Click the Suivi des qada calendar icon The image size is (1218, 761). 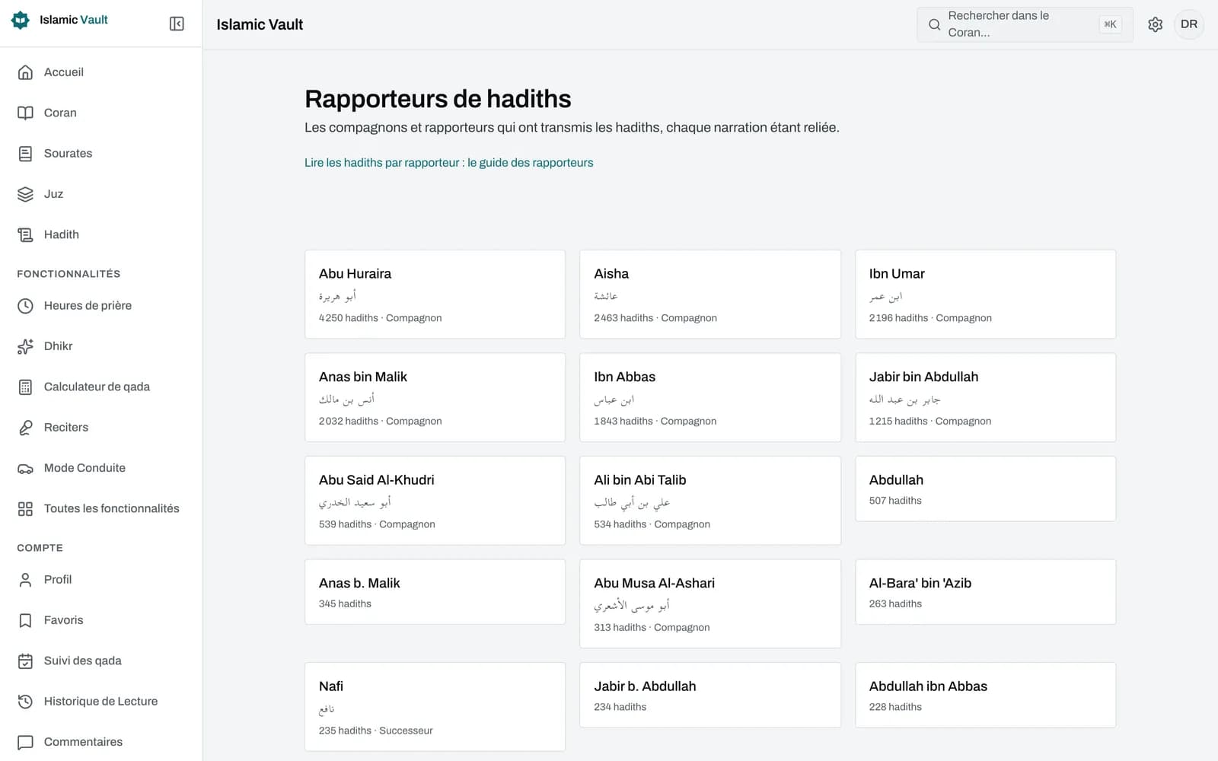click(25, 661)
